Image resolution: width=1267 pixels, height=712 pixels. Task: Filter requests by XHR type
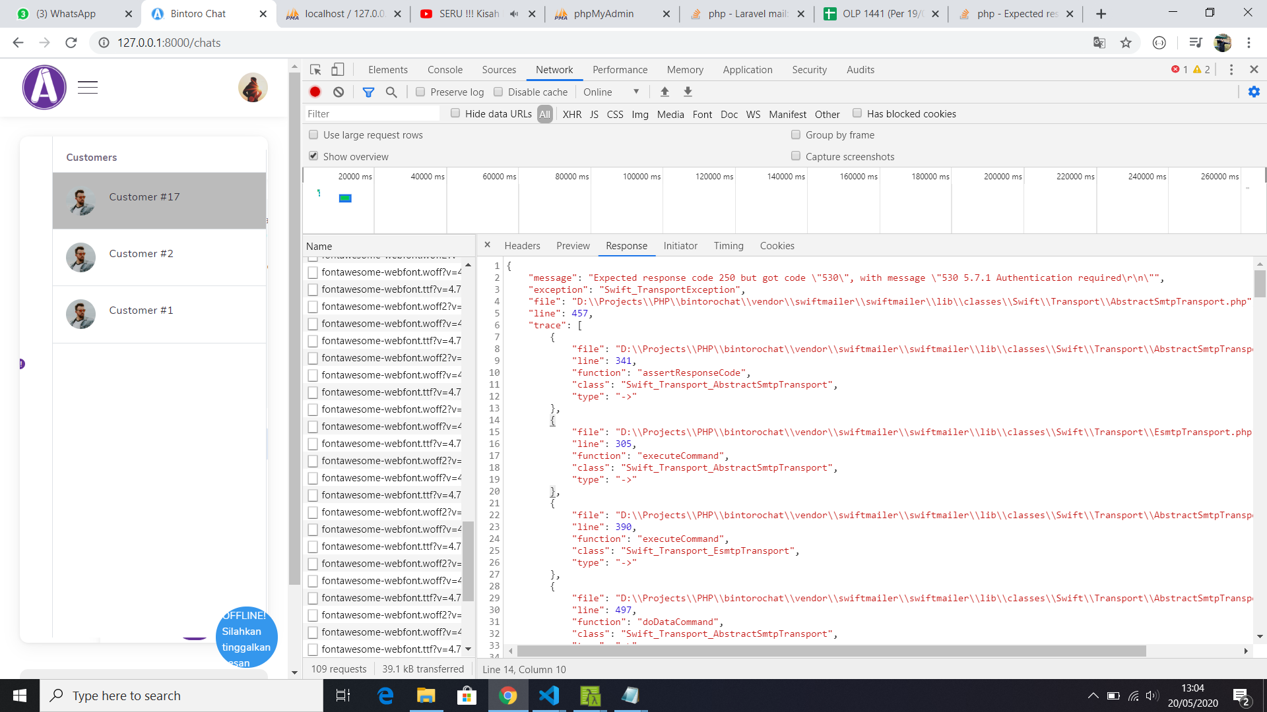point(572,115)
